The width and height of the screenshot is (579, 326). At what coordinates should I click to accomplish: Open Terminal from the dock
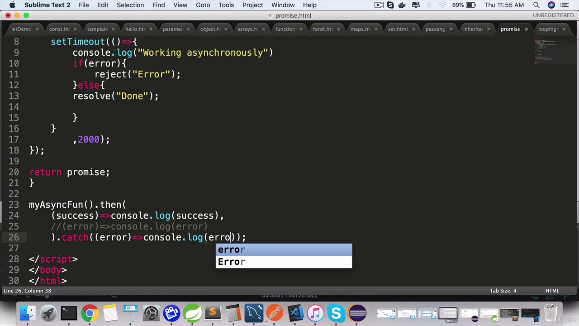tap(69, 313)
